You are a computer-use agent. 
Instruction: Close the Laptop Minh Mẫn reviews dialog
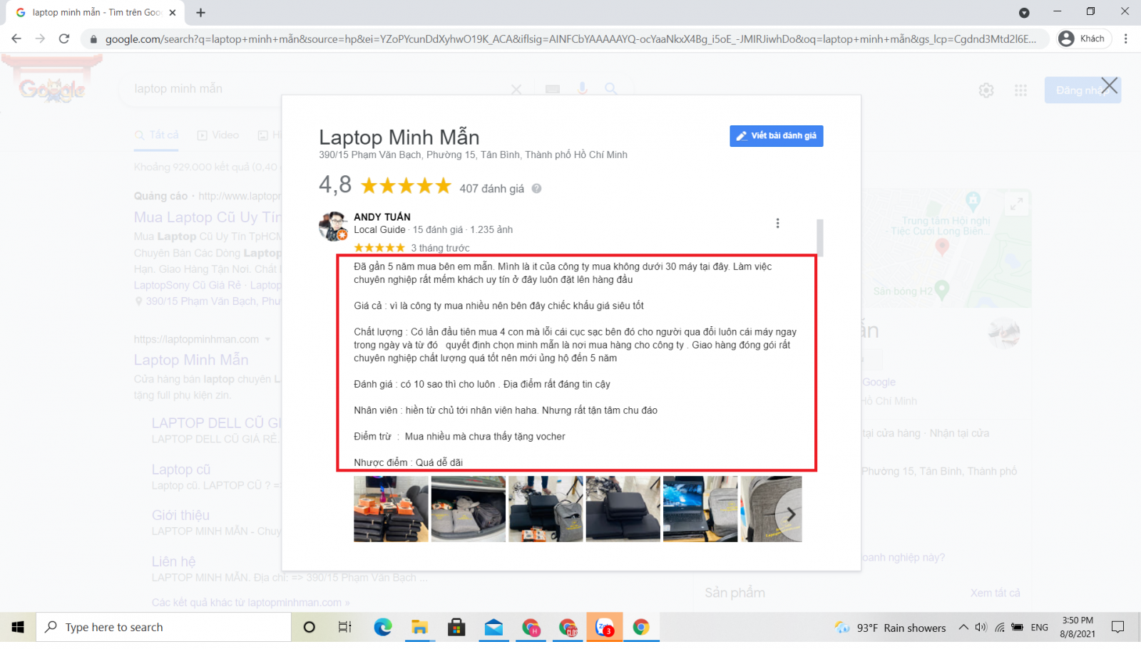point(1109,86)
